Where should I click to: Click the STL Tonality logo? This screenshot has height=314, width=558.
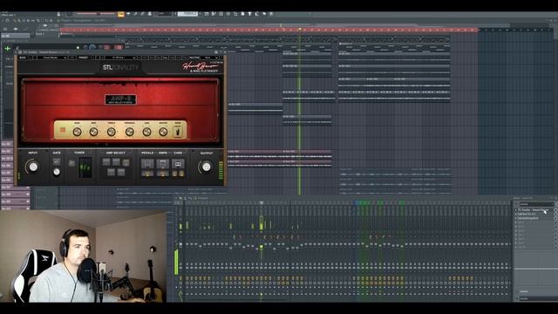[x=120, y=67]
